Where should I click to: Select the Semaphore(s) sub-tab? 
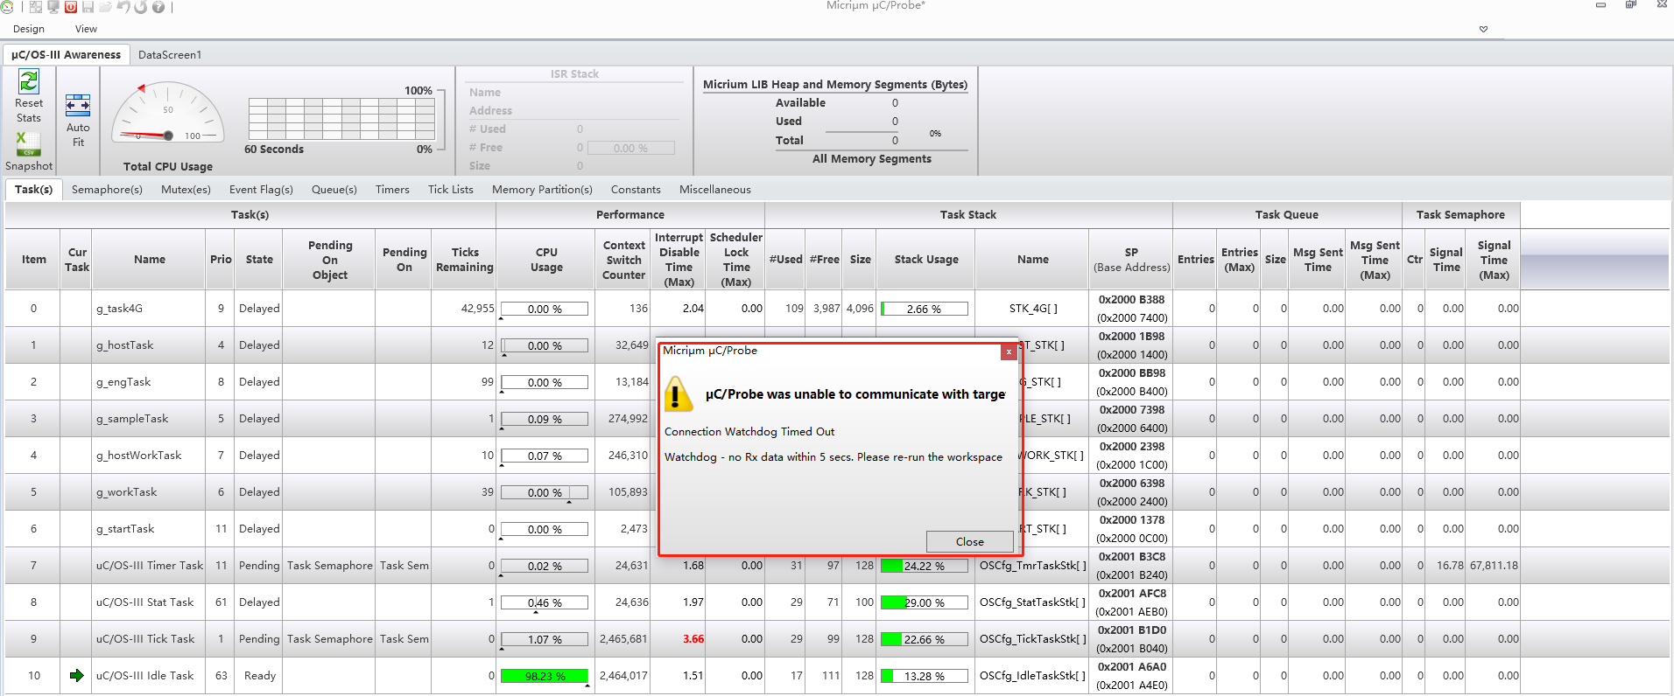point(107,189)
